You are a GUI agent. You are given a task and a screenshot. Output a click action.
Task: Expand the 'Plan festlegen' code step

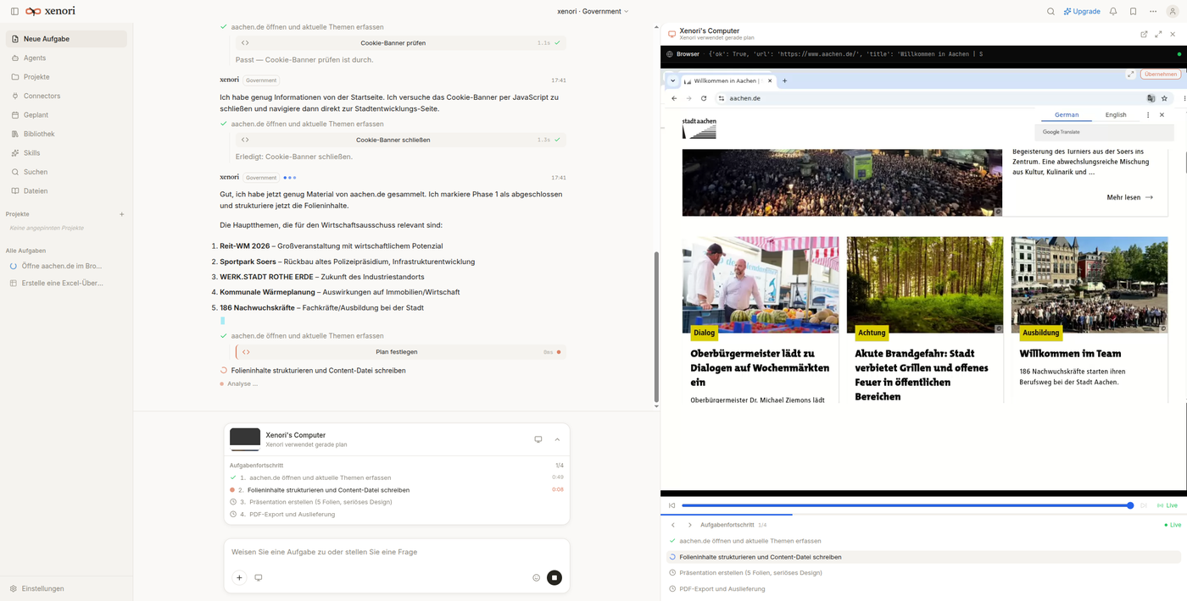coord(400,352)
